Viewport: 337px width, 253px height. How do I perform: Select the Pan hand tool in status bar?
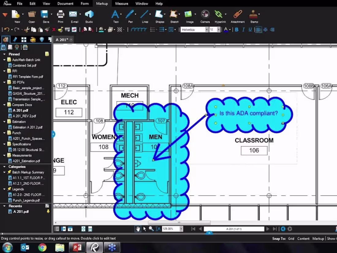(x=138, y=228)
